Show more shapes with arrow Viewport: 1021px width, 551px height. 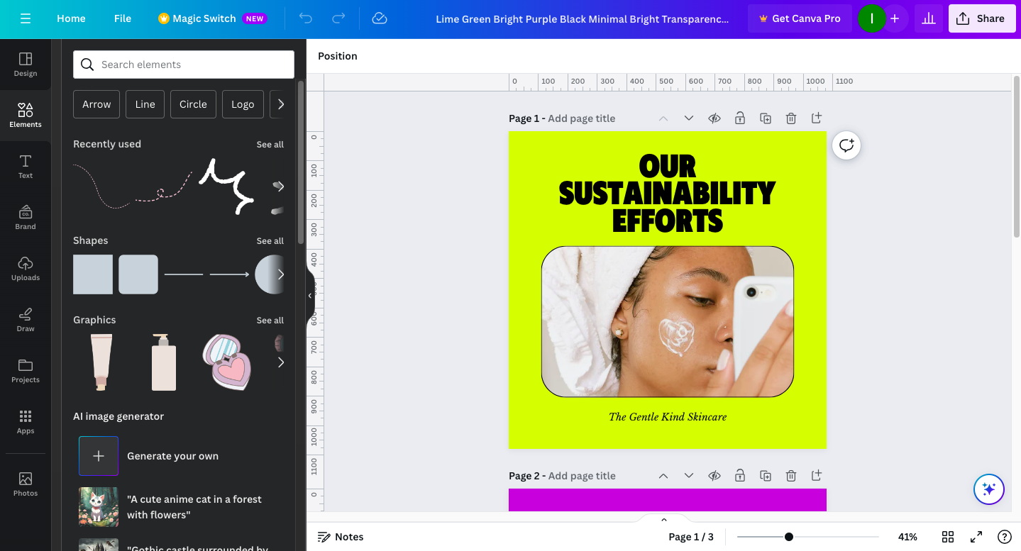click(x=280, y=274)
